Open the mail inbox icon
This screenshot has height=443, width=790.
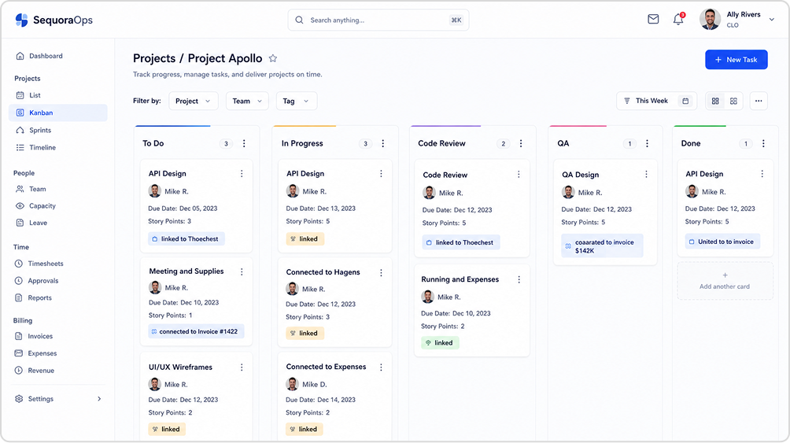pyautogui.click(x=653, y=19)
